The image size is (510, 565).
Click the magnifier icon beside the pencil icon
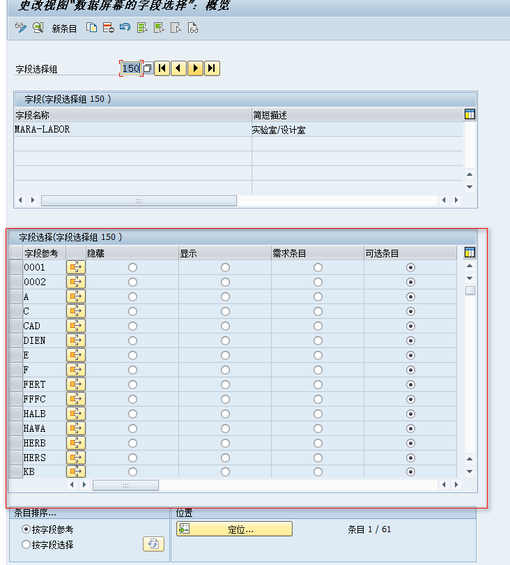38,28
